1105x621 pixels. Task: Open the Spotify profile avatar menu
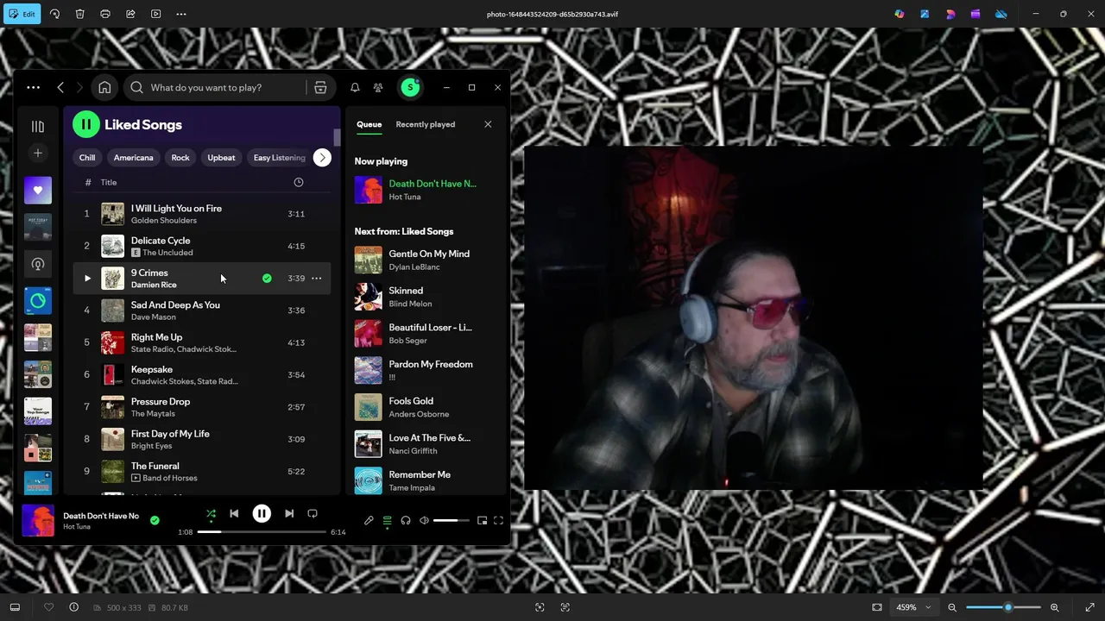pyautogui.click(x=410, y=87)
